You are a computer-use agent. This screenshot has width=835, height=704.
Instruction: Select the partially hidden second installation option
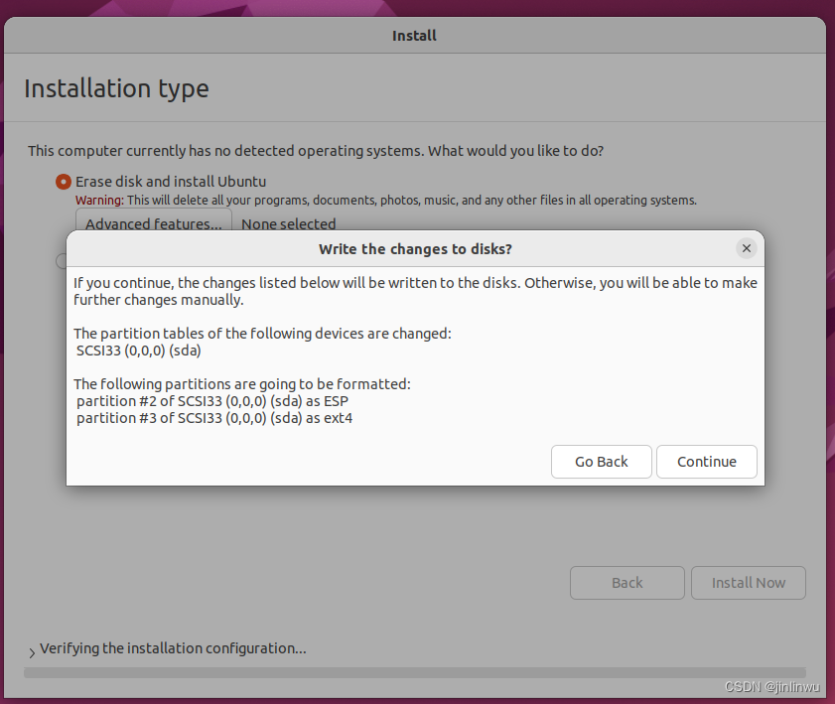point(62,260)
